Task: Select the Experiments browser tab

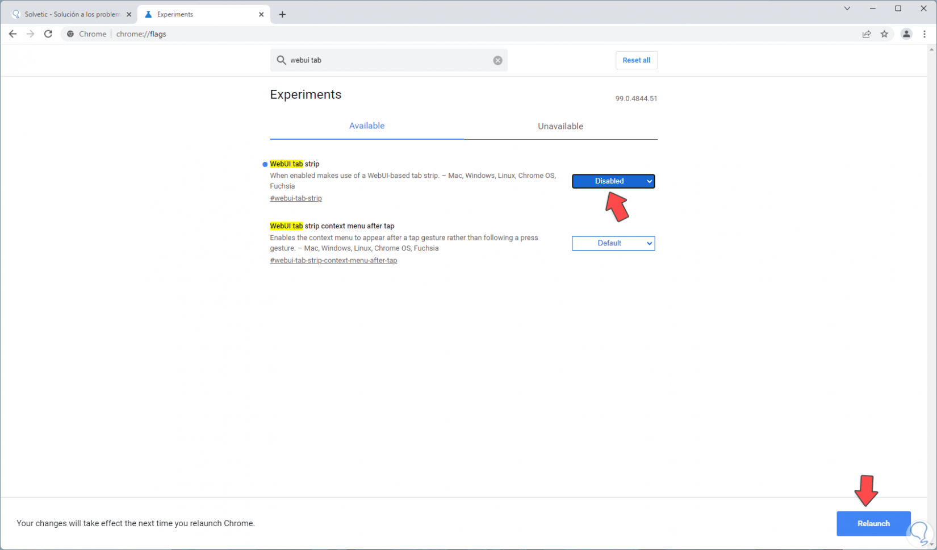Action: 204,14
